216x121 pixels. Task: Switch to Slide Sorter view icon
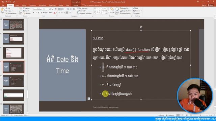tap(182, 115)
